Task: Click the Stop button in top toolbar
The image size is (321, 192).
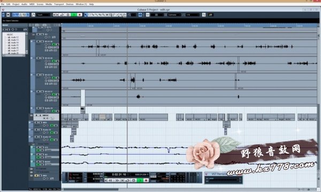Action: coord(68,15)
